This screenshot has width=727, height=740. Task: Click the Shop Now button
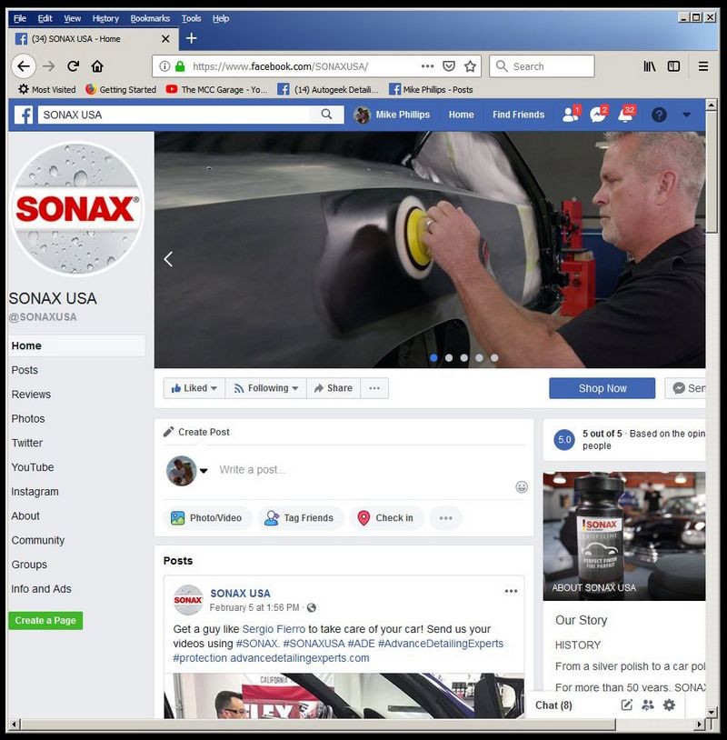coord(602,388)
